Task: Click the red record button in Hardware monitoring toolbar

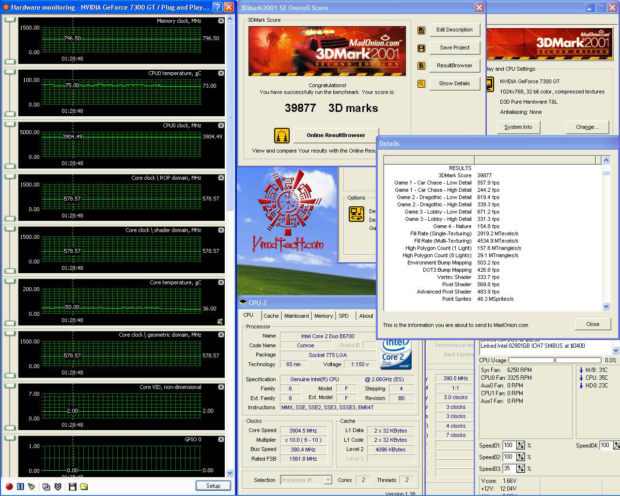Action: (9, 486)
